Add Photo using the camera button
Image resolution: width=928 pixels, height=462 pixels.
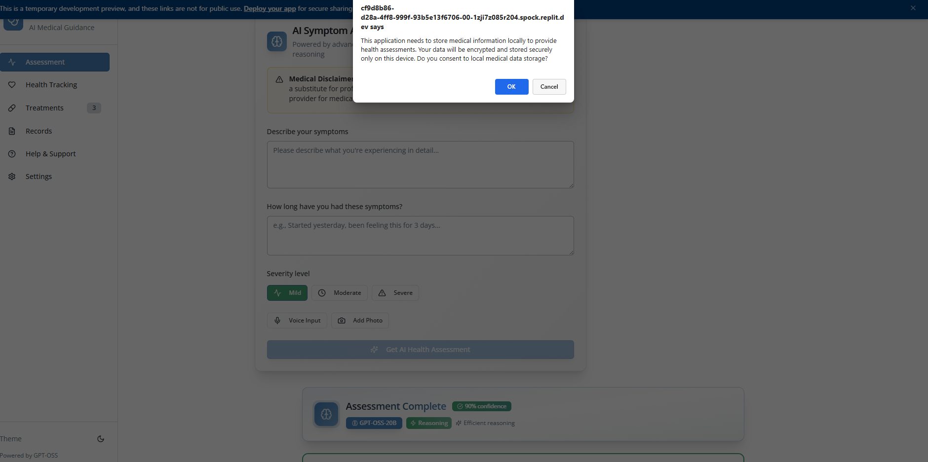point(360,320)
